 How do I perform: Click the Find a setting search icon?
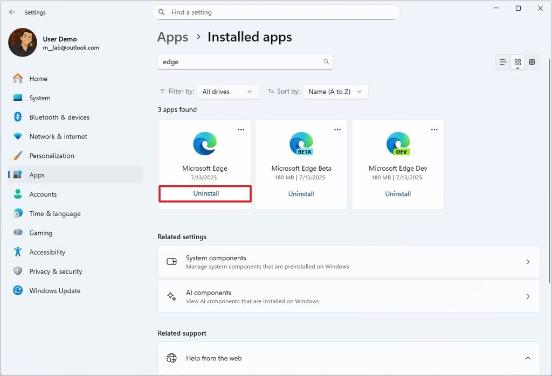(x=162, y=12)
